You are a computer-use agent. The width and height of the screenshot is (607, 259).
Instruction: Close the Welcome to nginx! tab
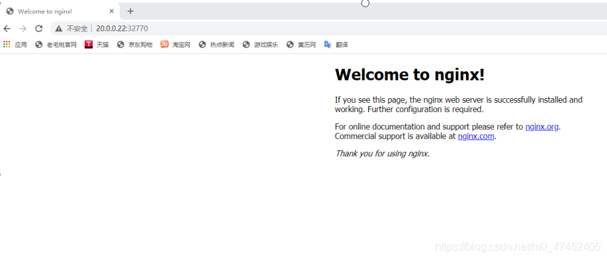click(112, 11)
